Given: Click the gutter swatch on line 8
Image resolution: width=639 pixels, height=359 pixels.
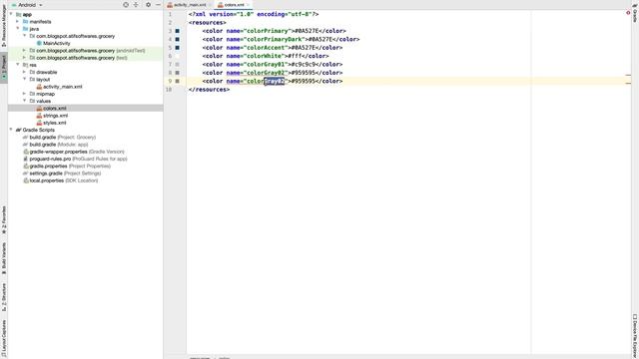Looking at the screenshot, I should tap(178, 73).
